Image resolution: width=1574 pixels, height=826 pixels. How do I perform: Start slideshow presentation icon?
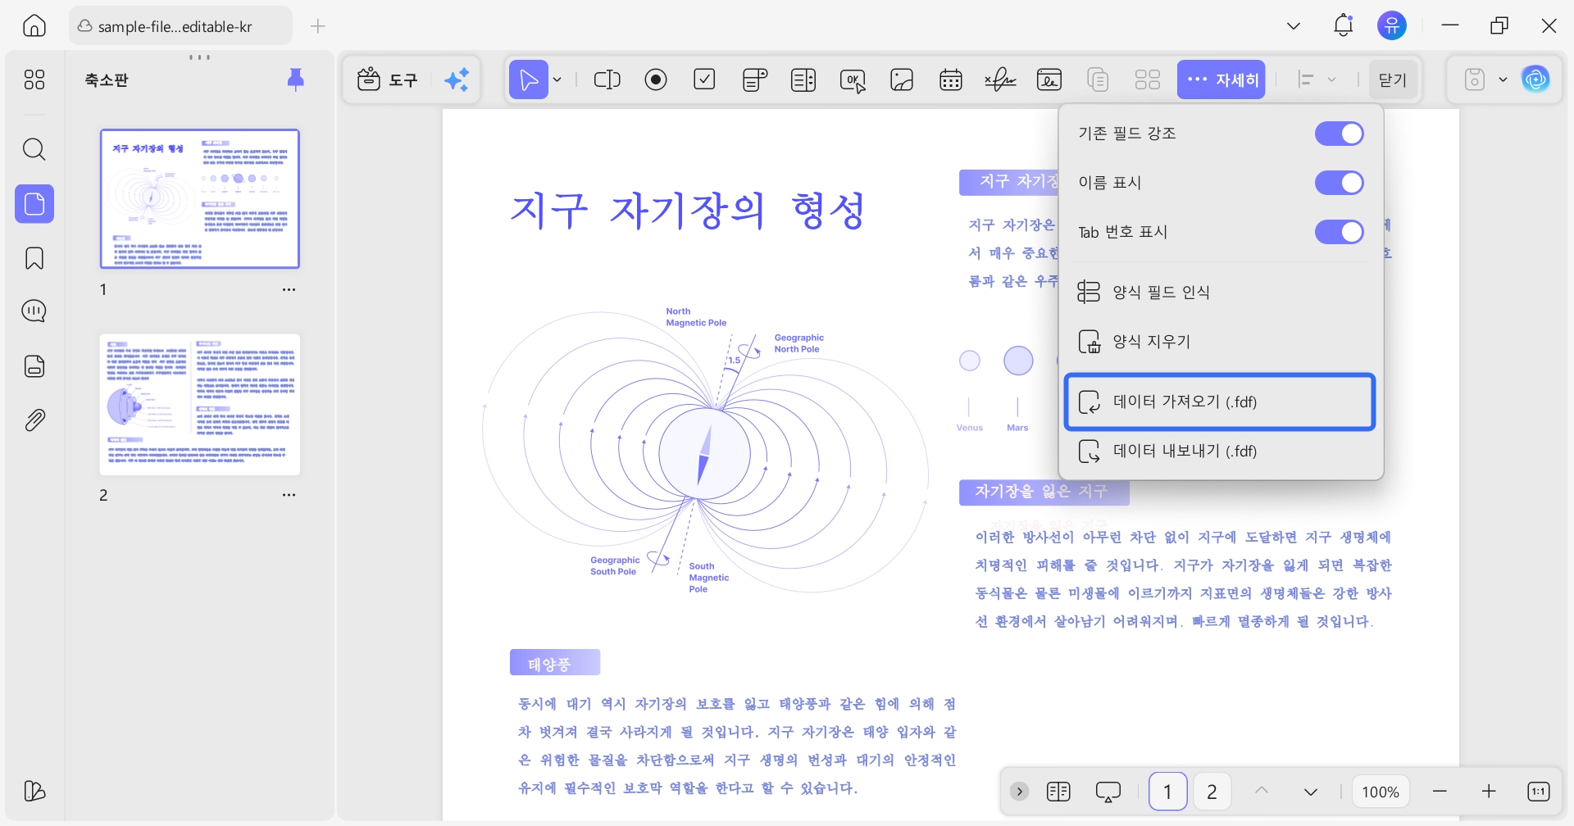(x=1108, y=792)
